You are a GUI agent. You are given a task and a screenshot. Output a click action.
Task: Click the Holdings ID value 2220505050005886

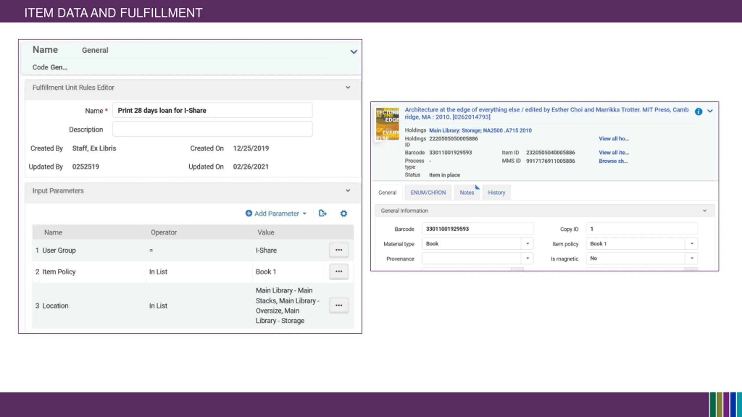453,139
